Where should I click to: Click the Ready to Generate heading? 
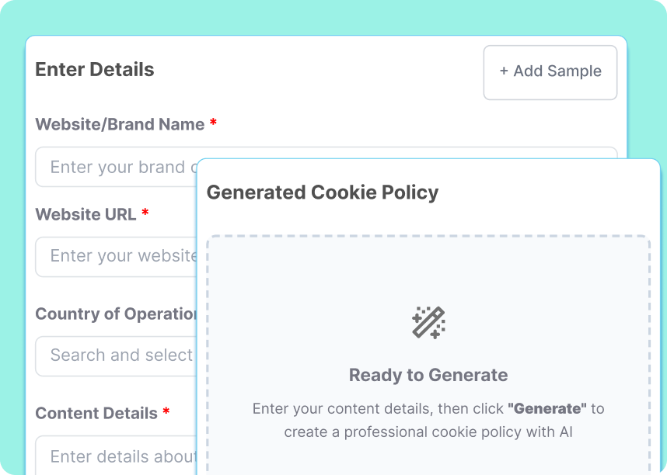pos(428,375)
